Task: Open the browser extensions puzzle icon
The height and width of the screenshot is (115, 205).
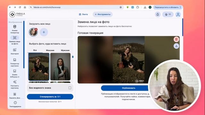Action: coord(137,7)
